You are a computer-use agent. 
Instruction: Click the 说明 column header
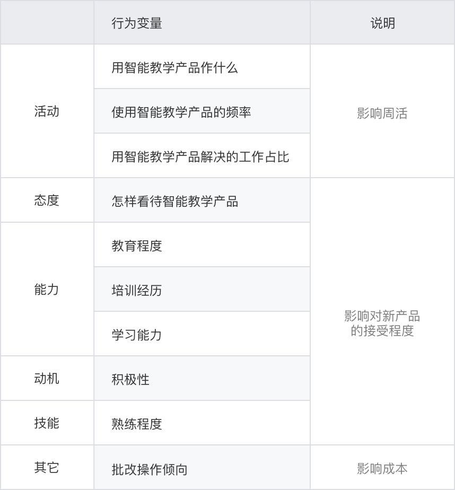(x=382, y=23)
